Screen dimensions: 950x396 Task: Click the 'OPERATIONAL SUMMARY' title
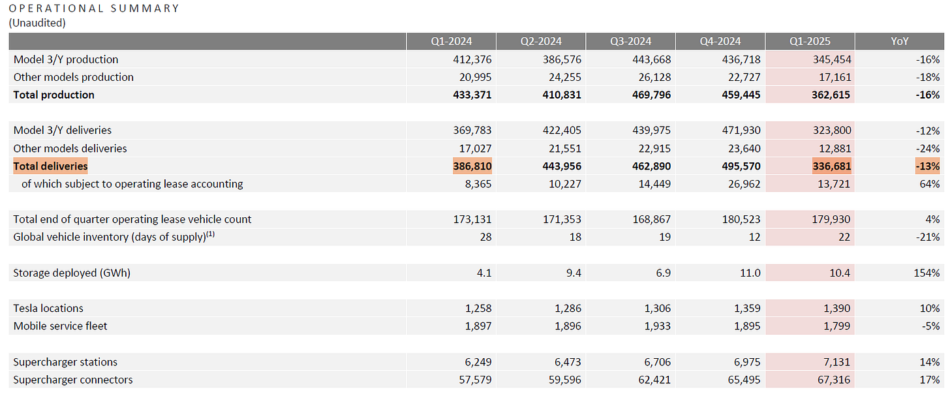pos(94,8)
